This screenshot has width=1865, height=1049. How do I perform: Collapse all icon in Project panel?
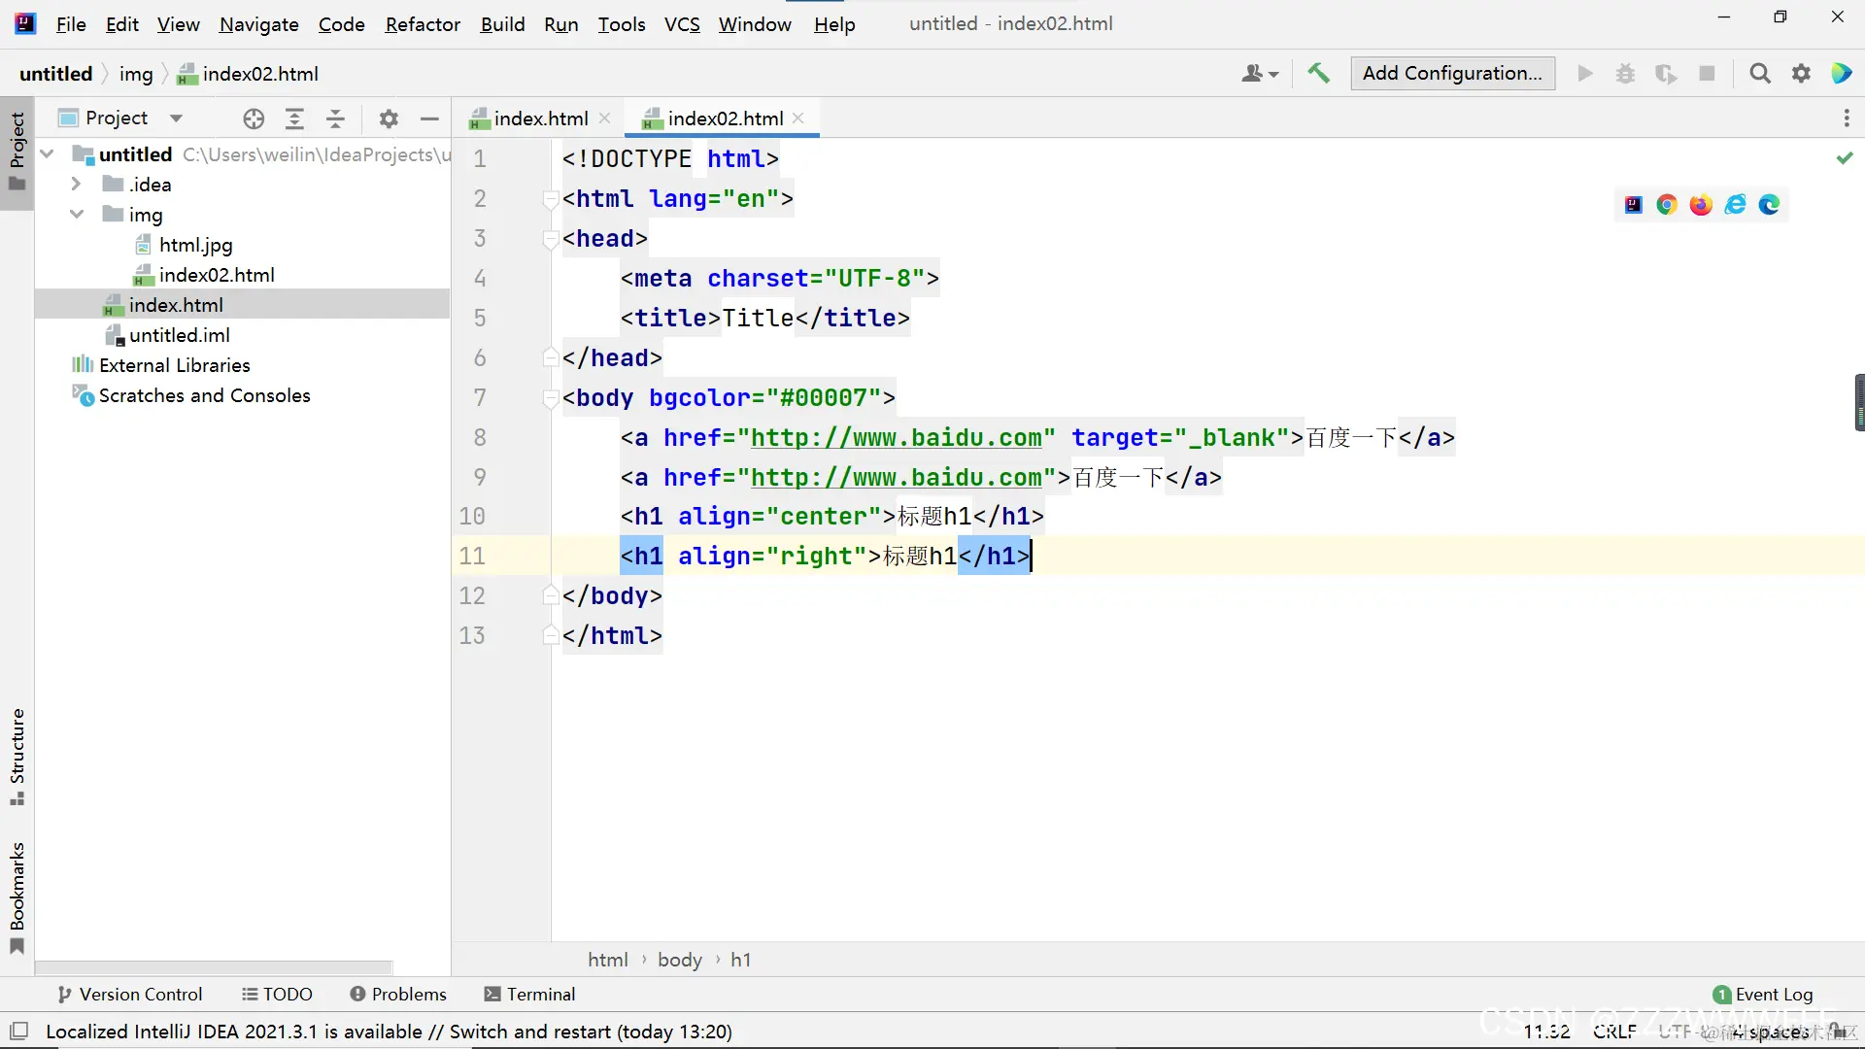pyautogui.click(x=335, y=118)
